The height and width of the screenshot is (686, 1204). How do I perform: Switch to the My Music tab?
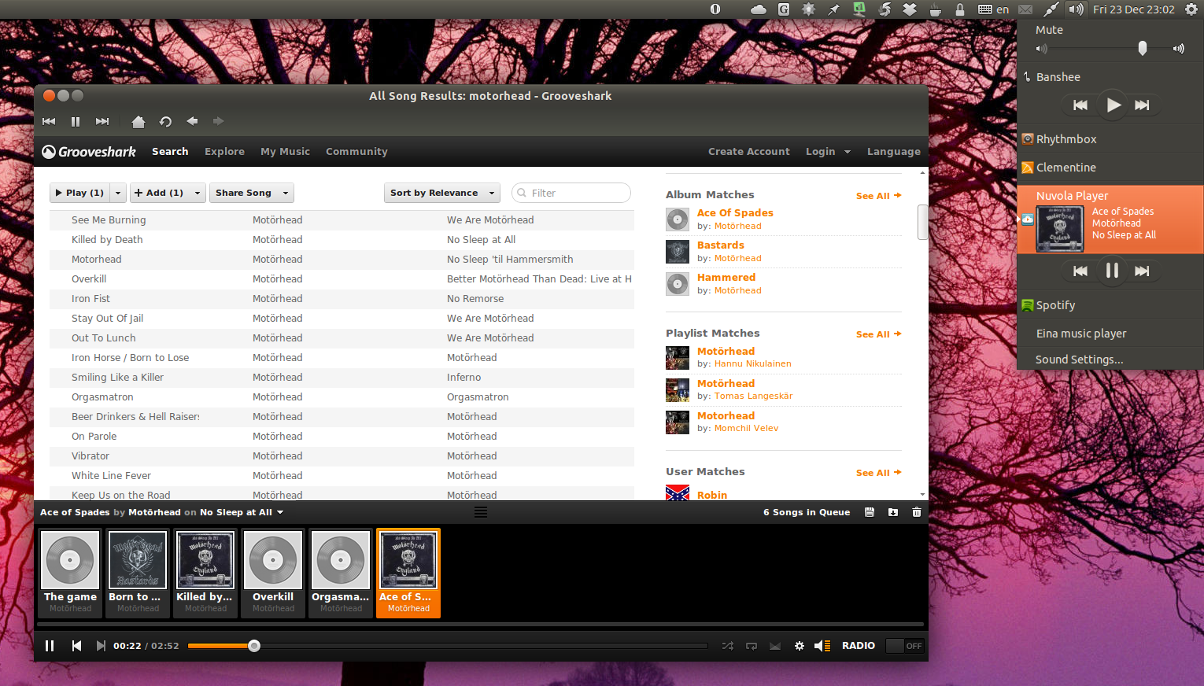coord(285,151)
